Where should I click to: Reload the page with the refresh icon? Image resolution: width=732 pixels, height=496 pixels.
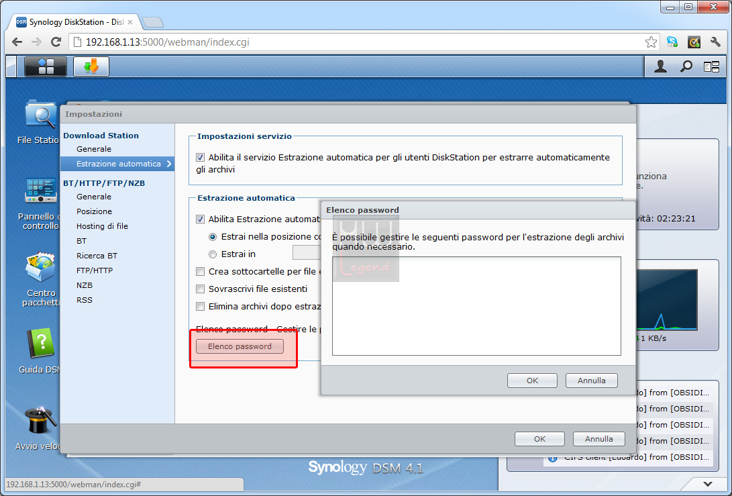56,42
